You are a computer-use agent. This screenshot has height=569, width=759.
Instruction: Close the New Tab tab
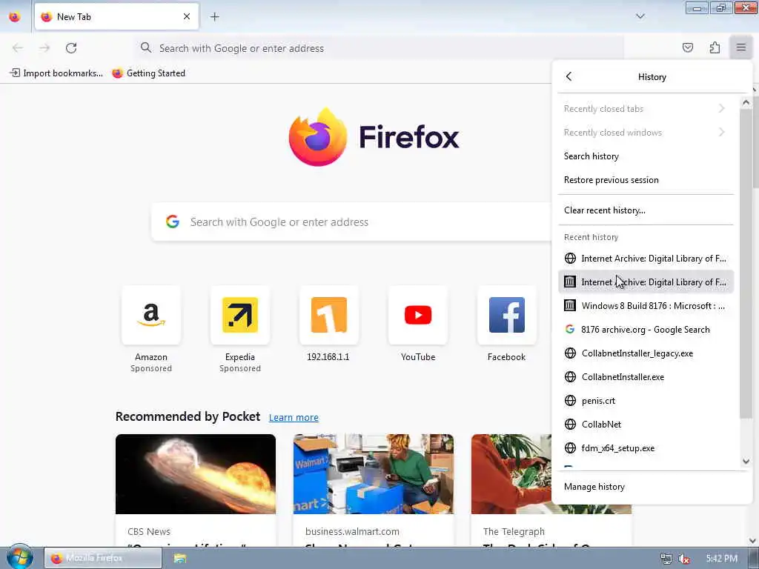[186, 17]
